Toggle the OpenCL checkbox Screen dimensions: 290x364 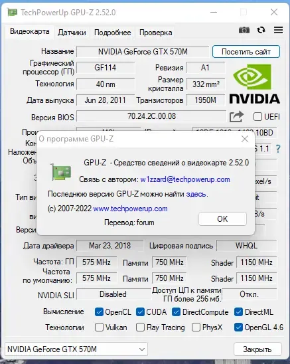99,312
